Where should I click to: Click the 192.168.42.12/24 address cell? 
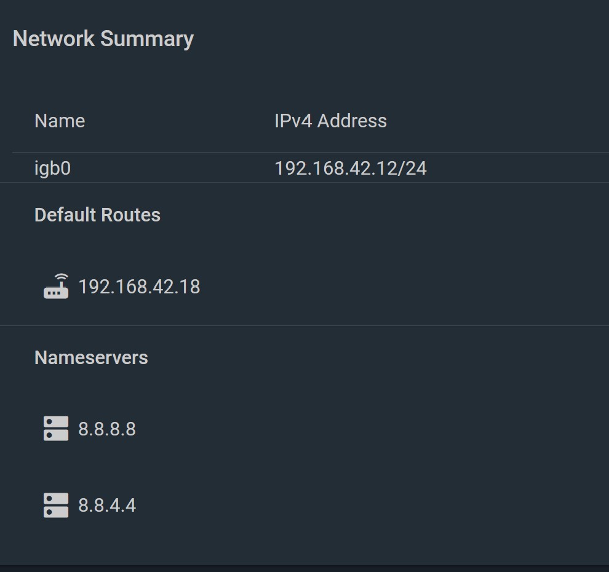pos(351,169)
